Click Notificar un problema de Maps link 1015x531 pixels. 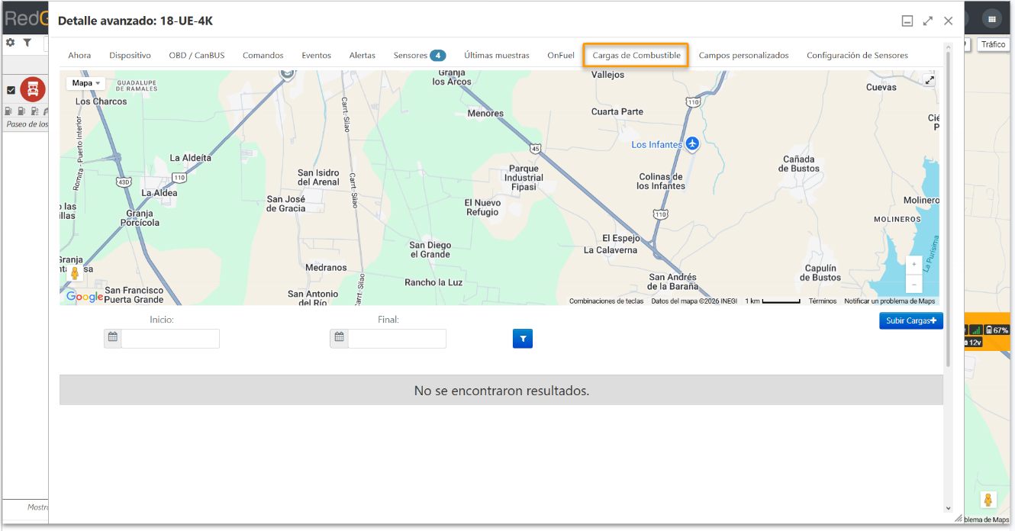click(890, 301)
